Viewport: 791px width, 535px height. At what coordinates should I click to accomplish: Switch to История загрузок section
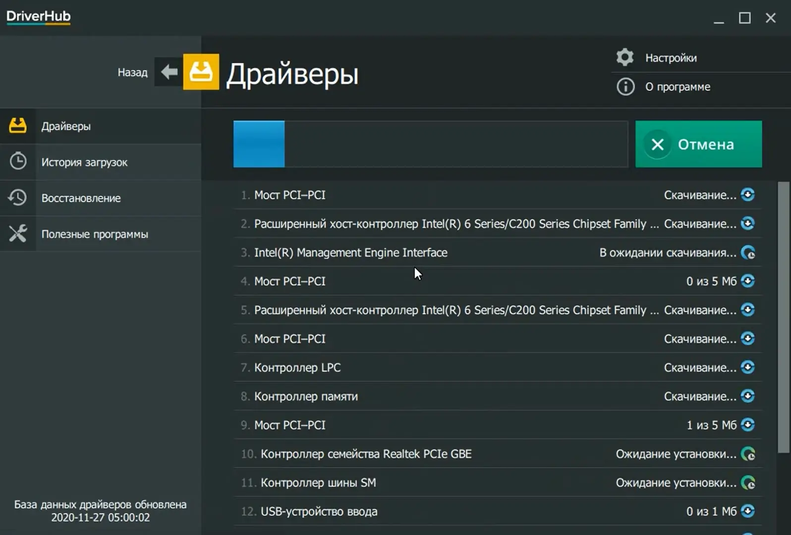pos(84,162)
